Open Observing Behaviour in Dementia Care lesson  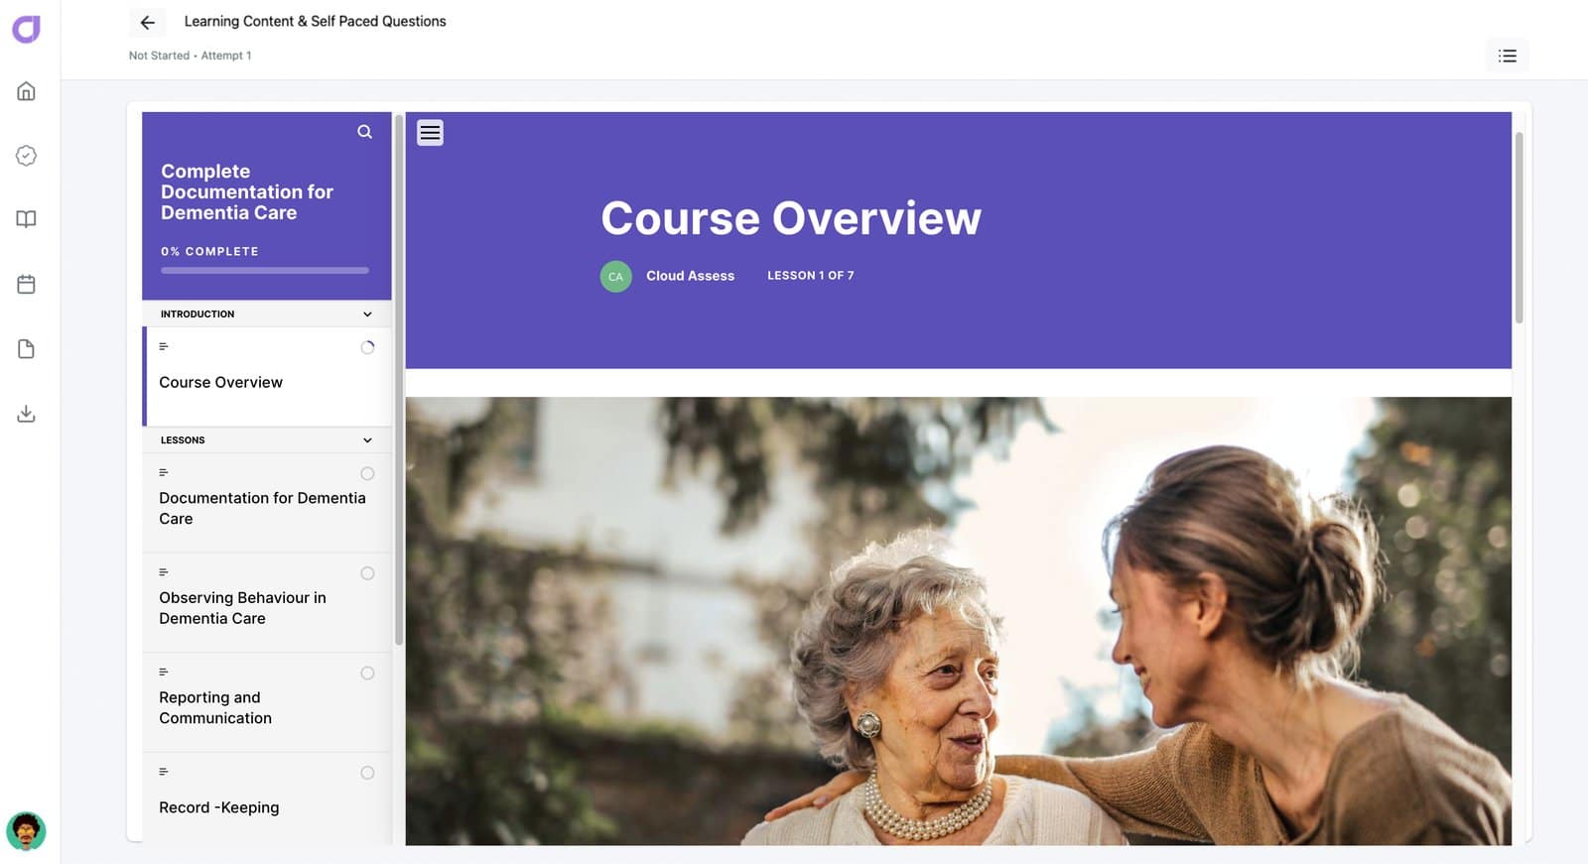pos(268,603)
